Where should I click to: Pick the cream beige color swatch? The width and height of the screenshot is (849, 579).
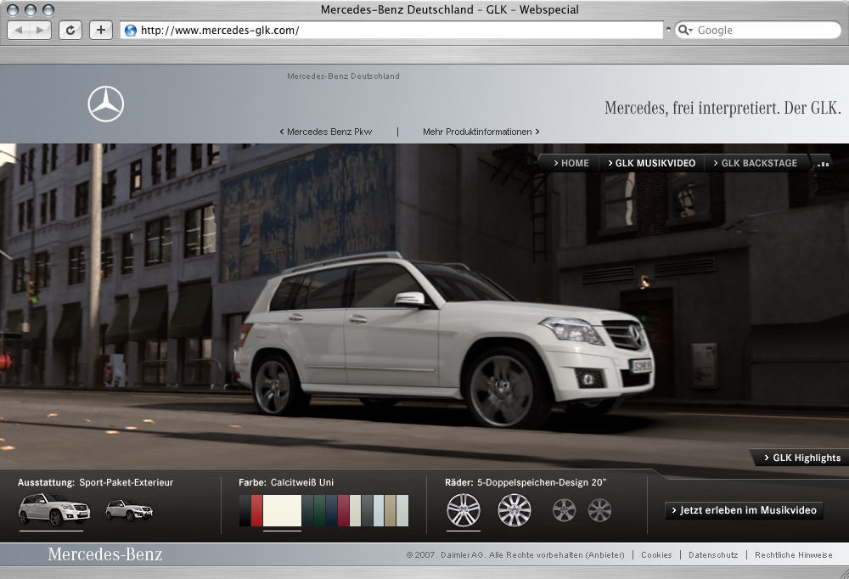pyautogui.click(x=355, y=510)
